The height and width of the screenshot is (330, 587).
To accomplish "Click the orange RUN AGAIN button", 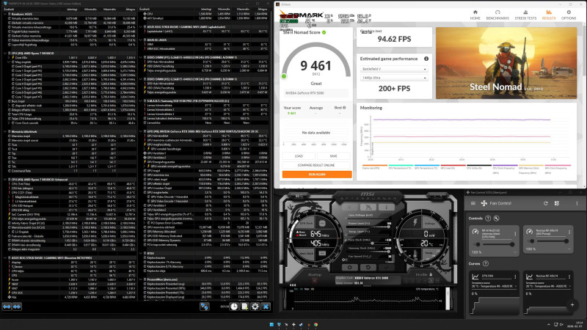I will 317,175.
